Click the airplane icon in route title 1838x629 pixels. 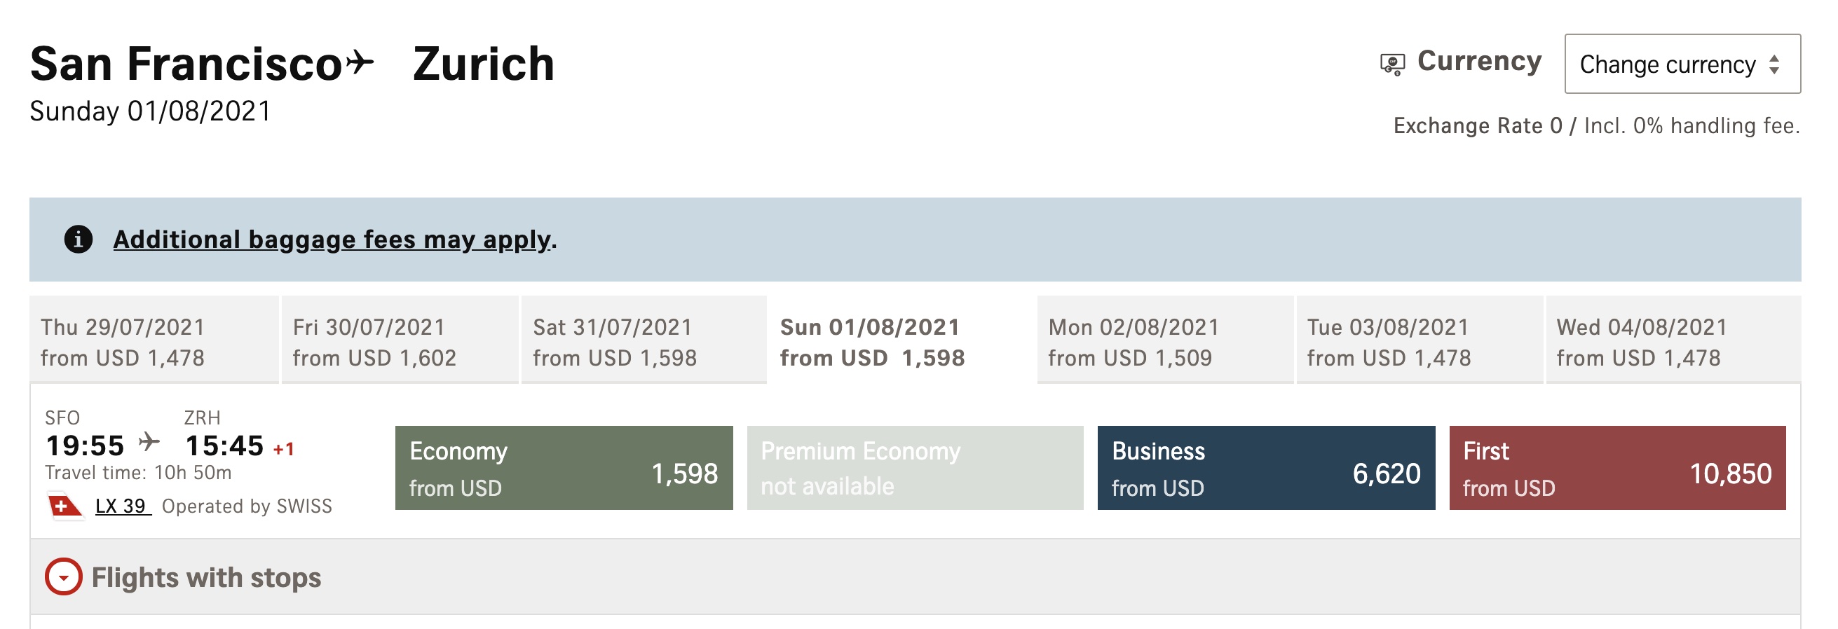tap(360, 63)
